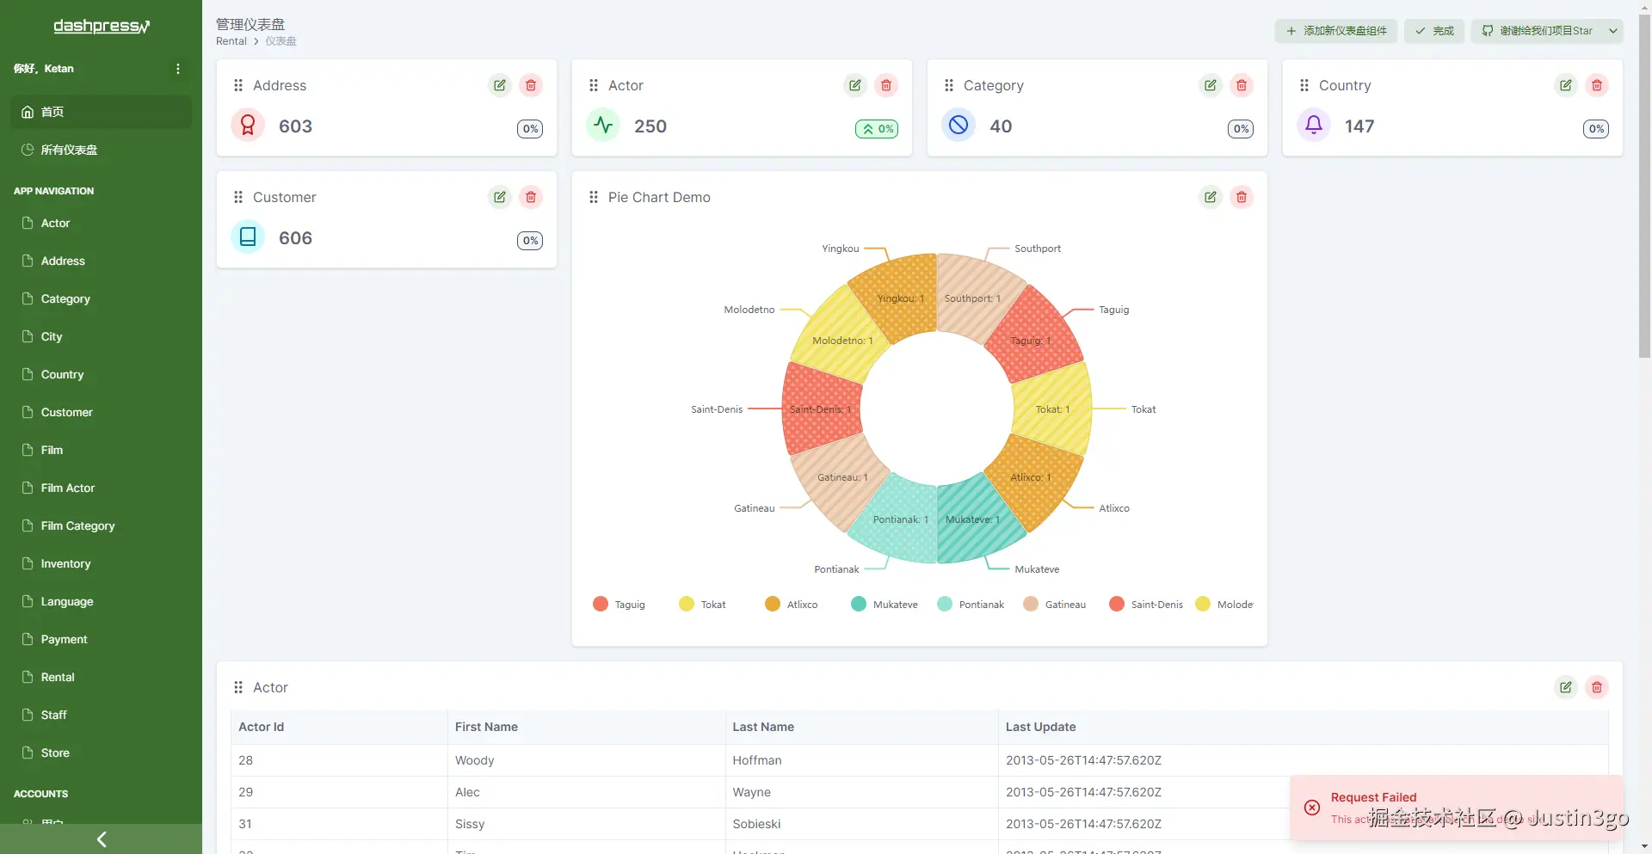Toggle Gatineau legend item in pie chart
This screenshot has height=854, width=1652.
tap(1055, 604)
